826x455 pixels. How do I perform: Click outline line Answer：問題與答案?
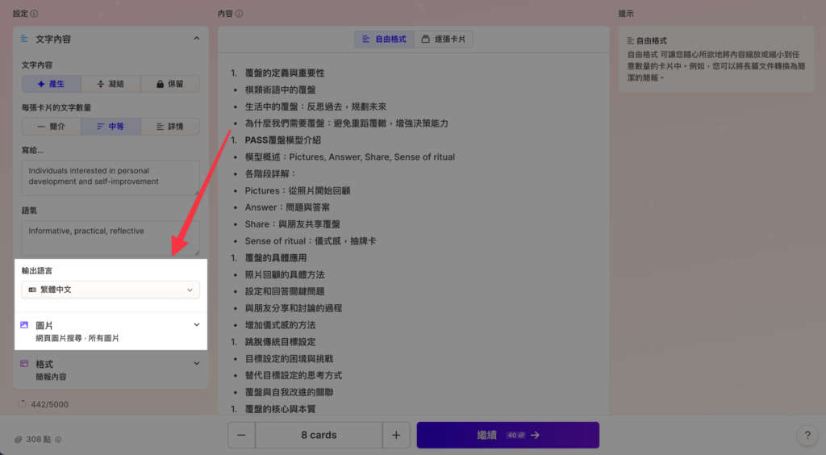point(287,207)
